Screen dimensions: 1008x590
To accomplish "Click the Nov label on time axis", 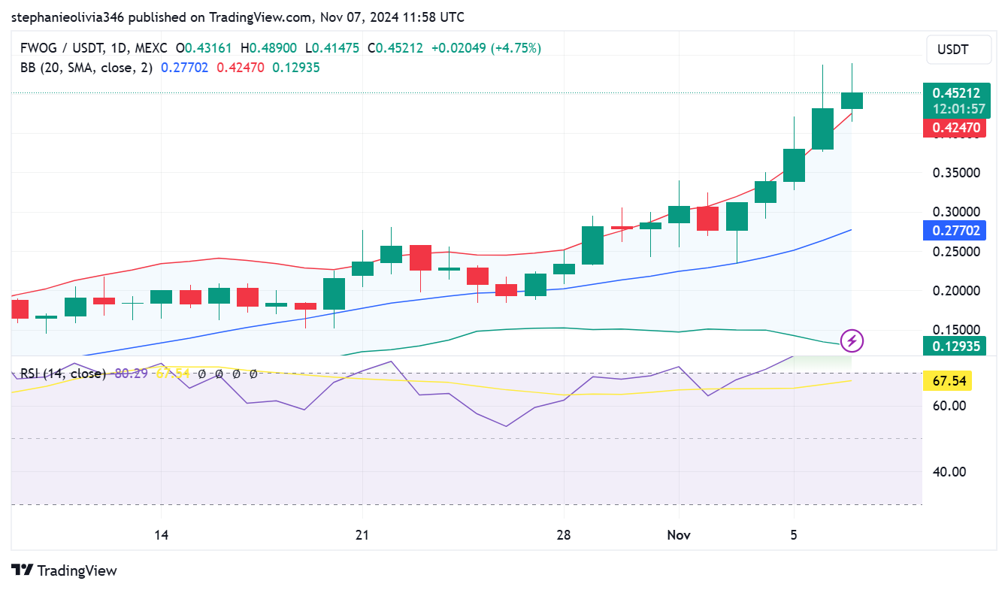I will point(679,535).
